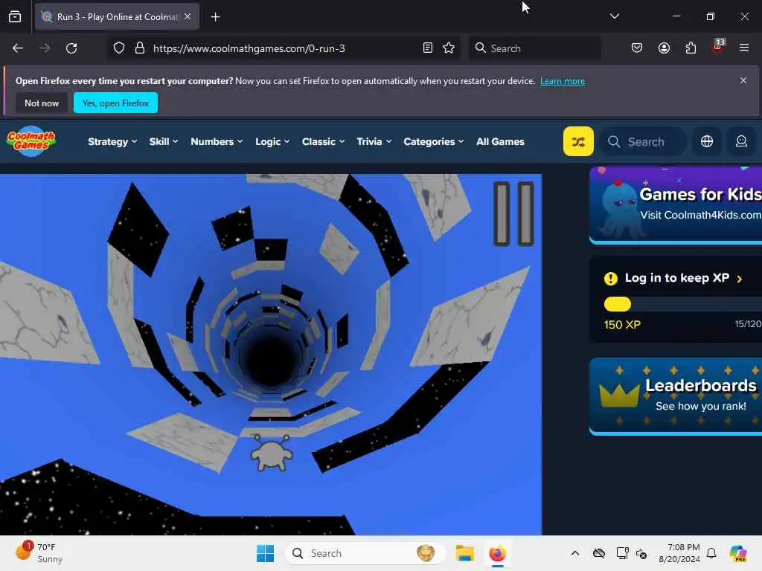Open the Pocket save icon
This screenshot has height=571, width=762.
(x=637, y=48)
